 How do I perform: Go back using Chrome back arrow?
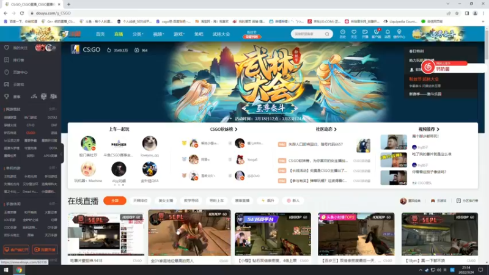click(x=6, y=13)
